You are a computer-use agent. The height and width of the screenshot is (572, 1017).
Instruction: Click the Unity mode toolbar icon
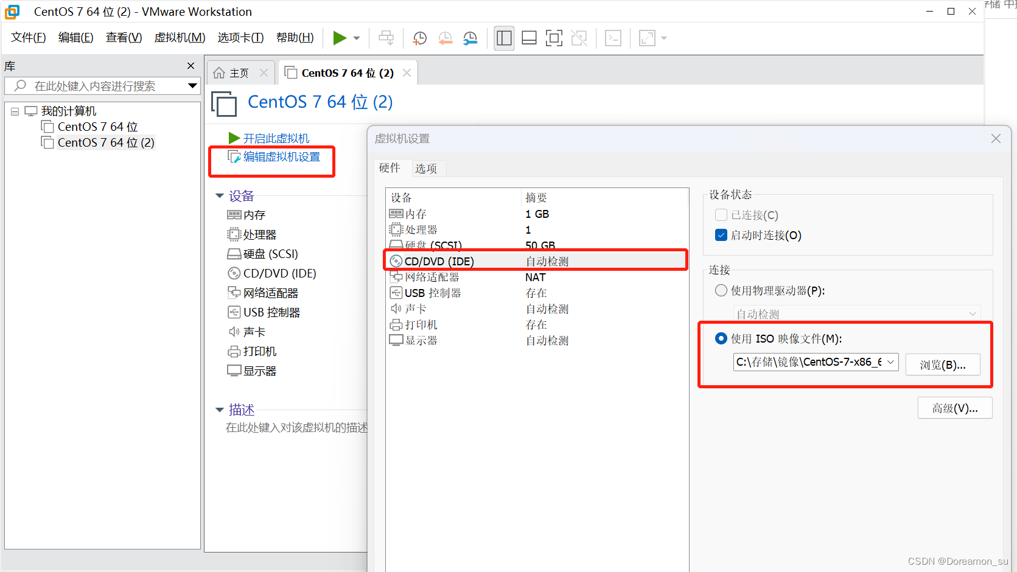(579, 38)
